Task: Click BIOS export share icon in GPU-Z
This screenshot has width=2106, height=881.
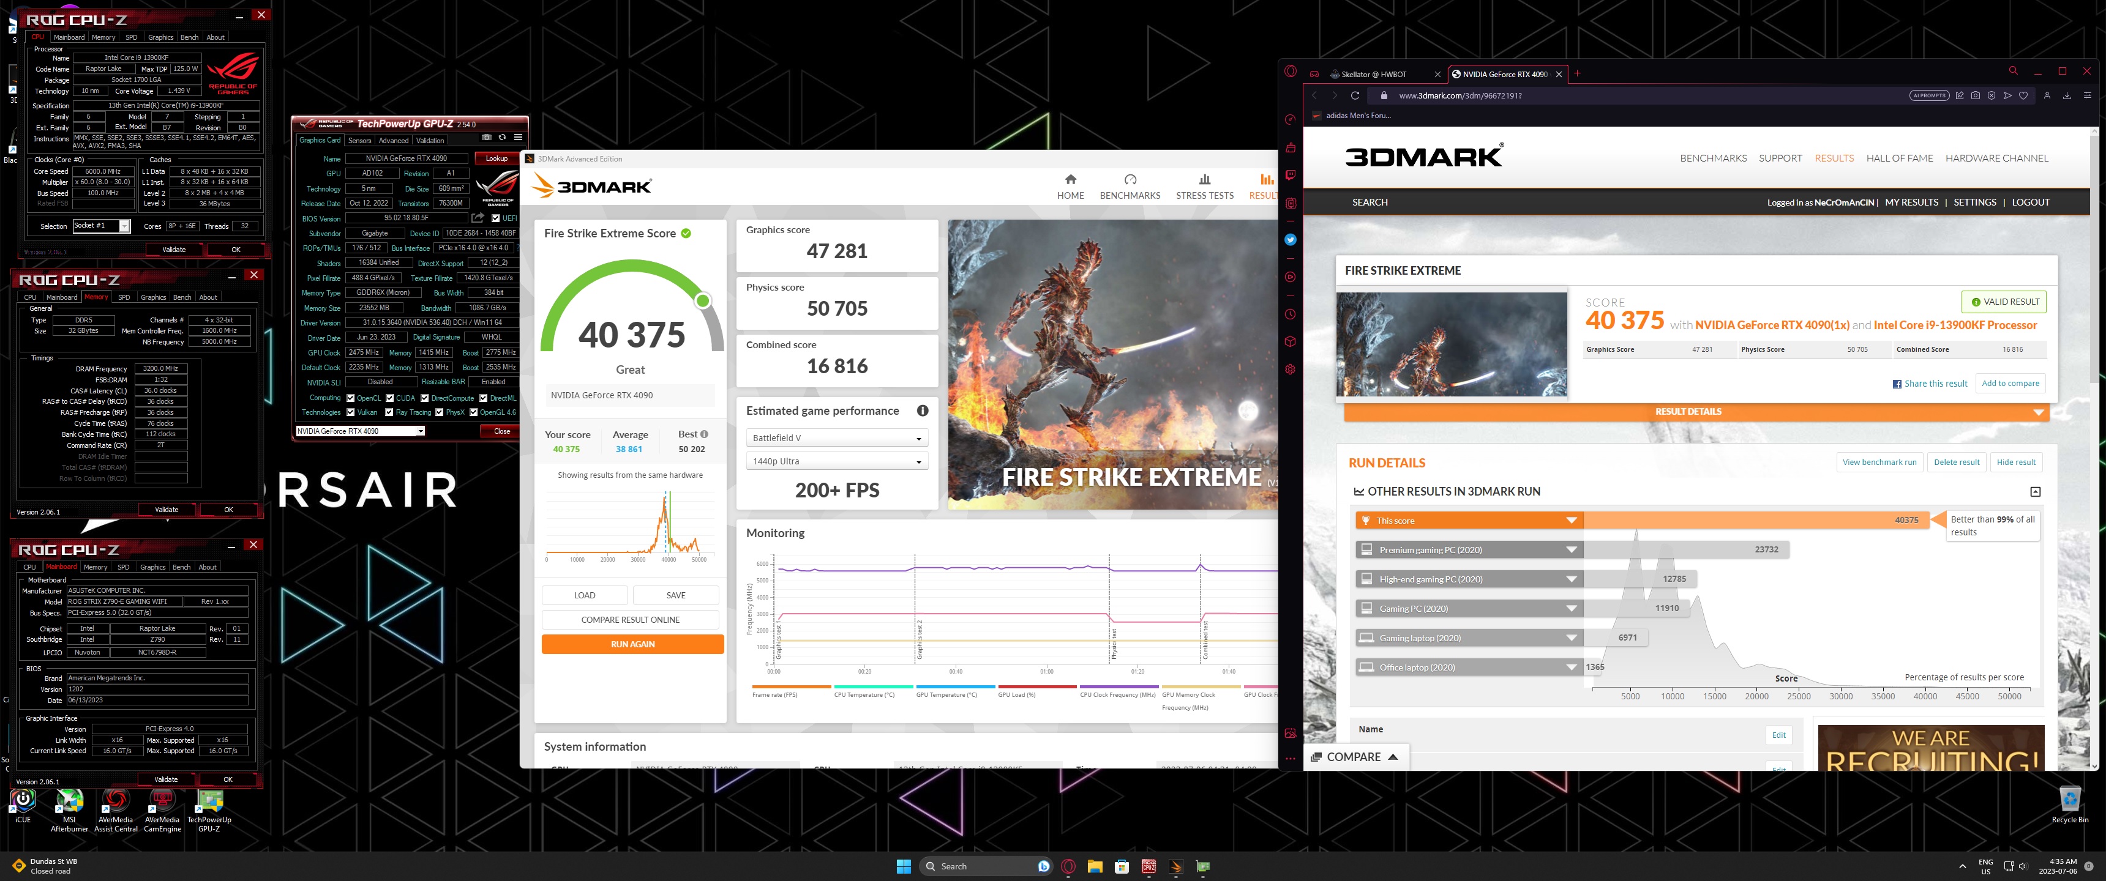Action: tap(478, 218)
